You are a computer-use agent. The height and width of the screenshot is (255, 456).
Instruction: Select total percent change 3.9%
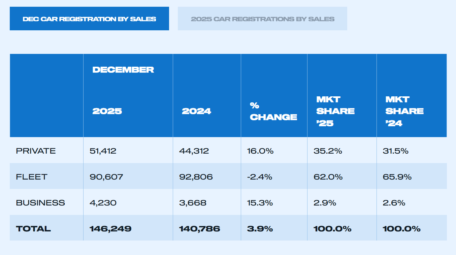coord(259,228)
